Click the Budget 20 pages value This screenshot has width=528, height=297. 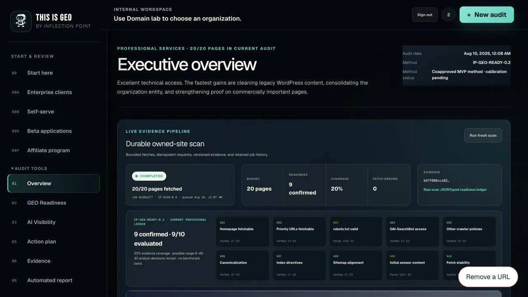(x=259, y=189)
